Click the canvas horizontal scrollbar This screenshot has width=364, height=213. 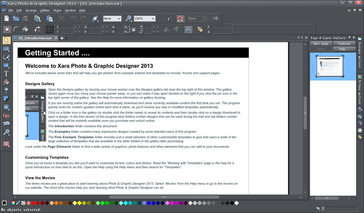tap(164, 197)
